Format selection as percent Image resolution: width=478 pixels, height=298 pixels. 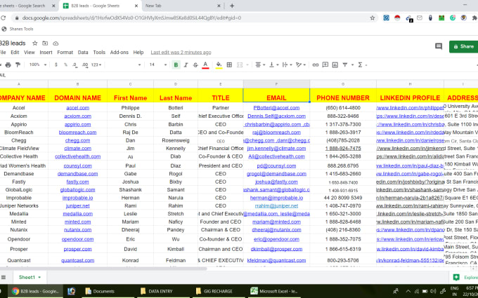click(65, 65)
